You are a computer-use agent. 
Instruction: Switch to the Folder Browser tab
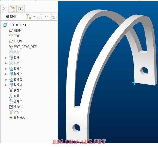tap(13, 9)
